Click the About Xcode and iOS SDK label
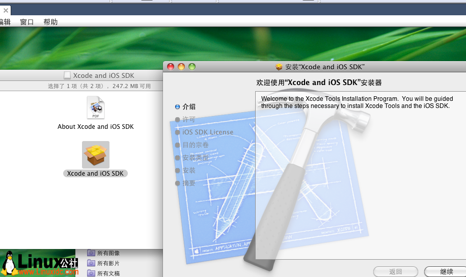The image size is (466, 277). point(95,127)
